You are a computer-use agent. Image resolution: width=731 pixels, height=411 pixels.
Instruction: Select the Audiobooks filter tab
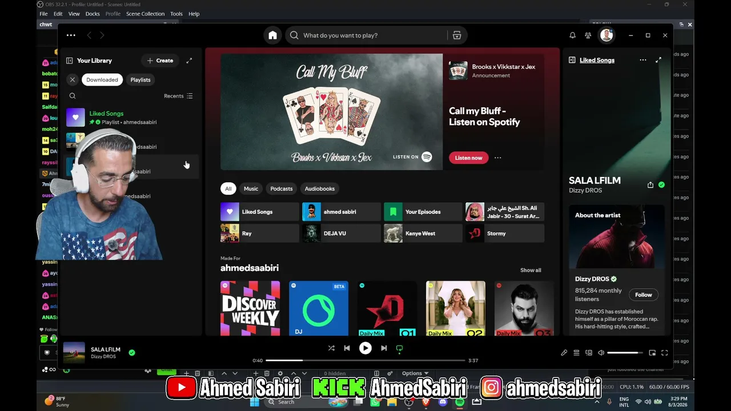[320, 188]
